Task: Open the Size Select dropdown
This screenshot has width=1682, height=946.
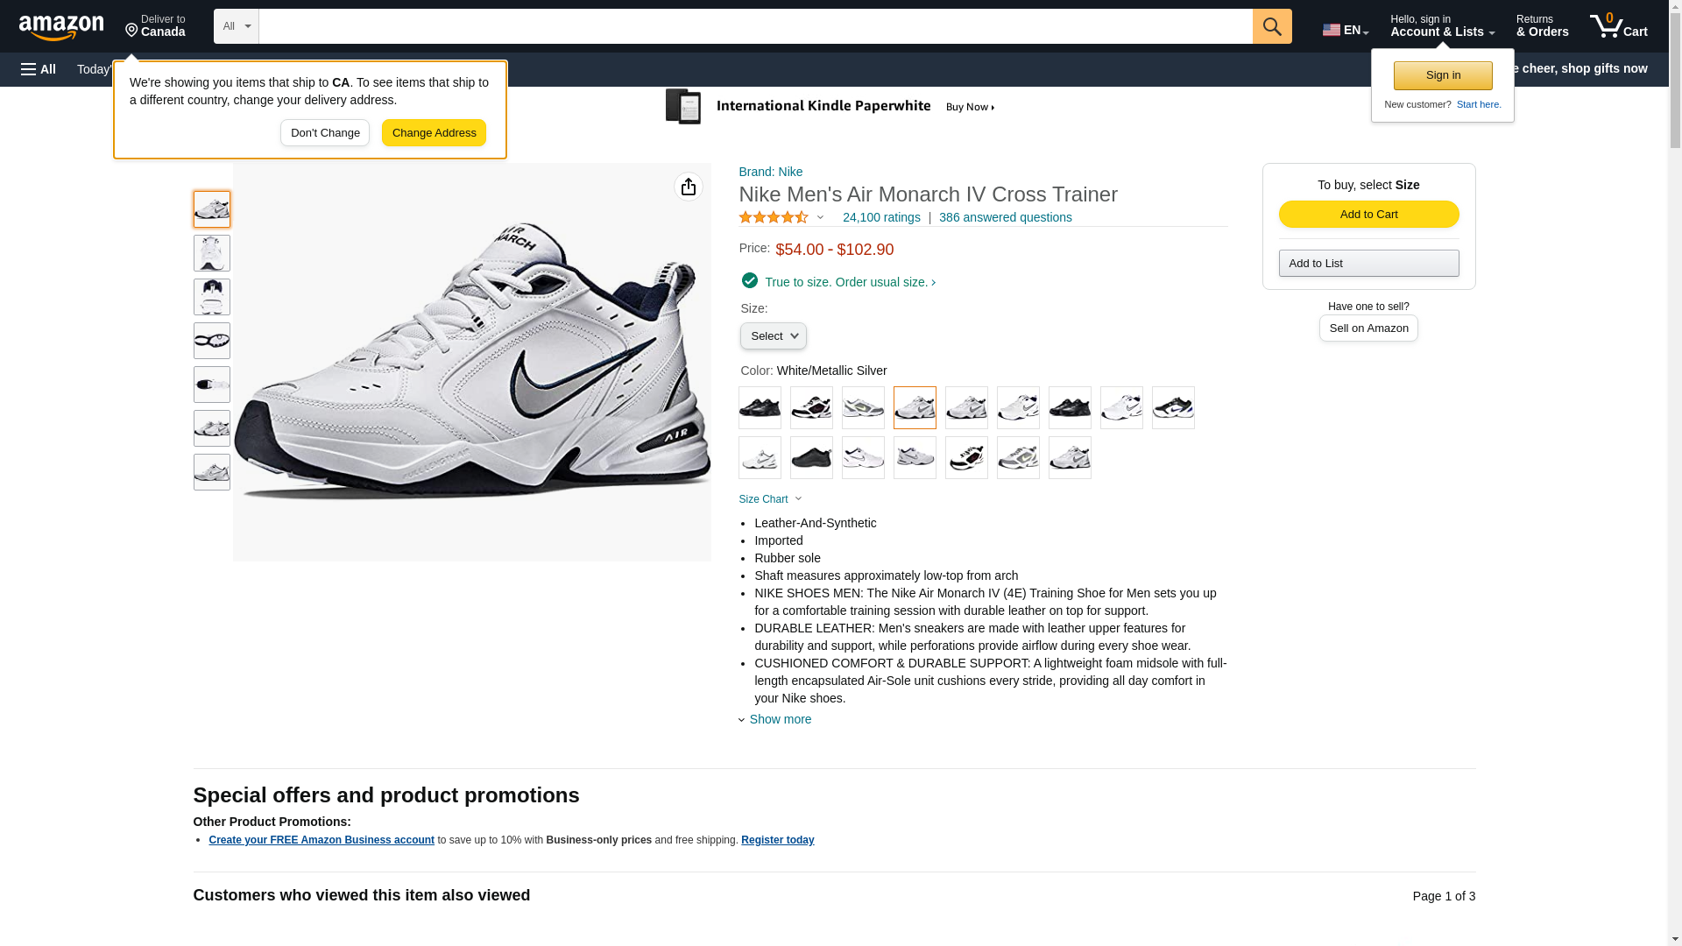Action: pos(774,336)
